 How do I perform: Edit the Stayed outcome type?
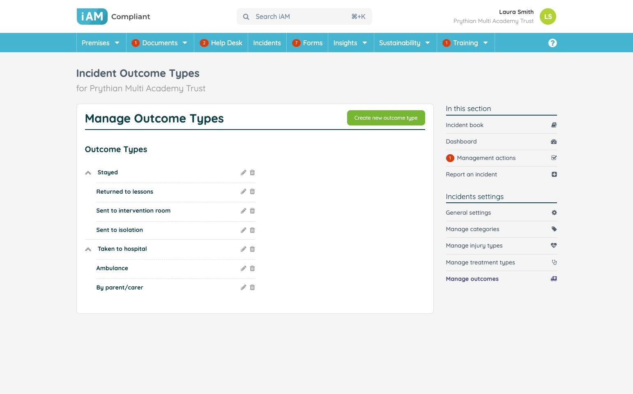(244, 173)
